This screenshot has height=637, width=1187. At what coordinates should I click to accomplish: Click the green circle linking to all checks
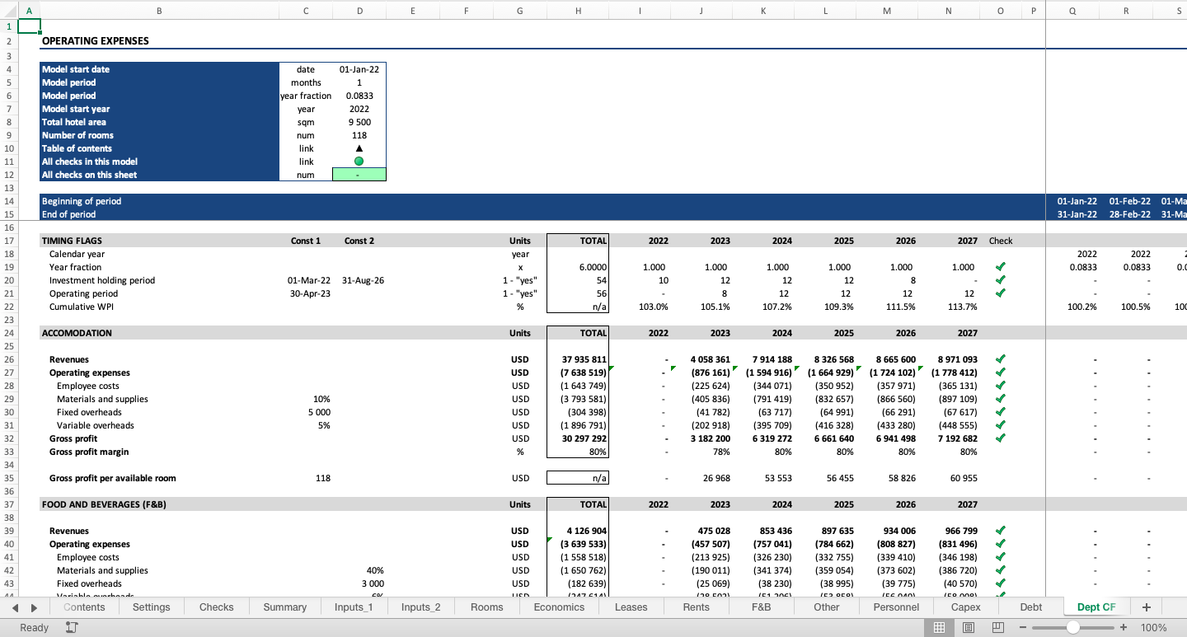coord(359,162)
